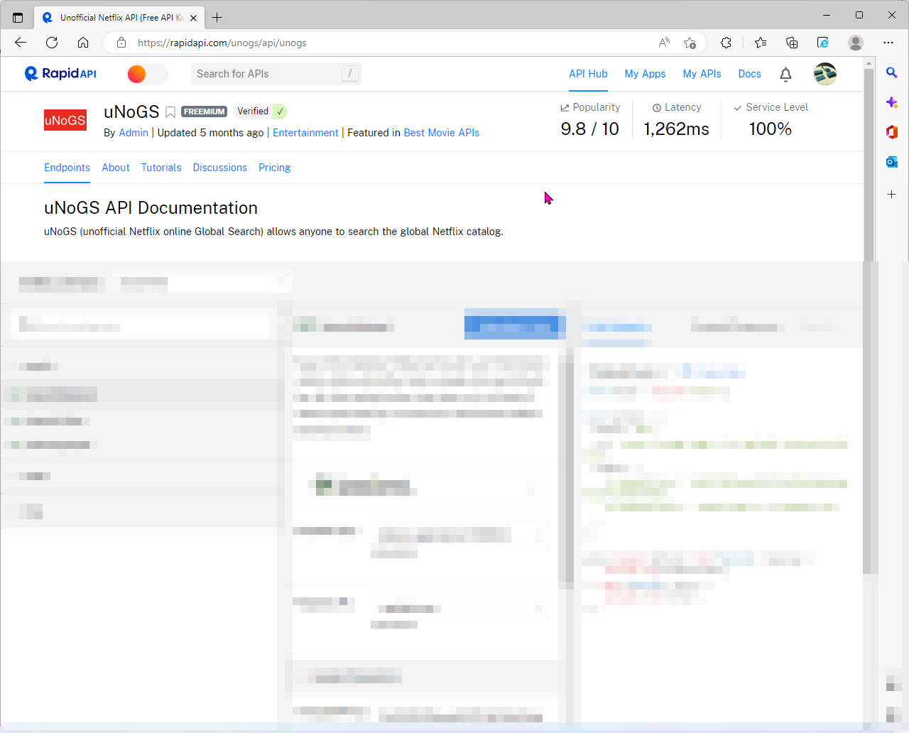Screen dimensions: 909x733
Task: Open the browser Settings and more menu
Action: click(888, 43)
